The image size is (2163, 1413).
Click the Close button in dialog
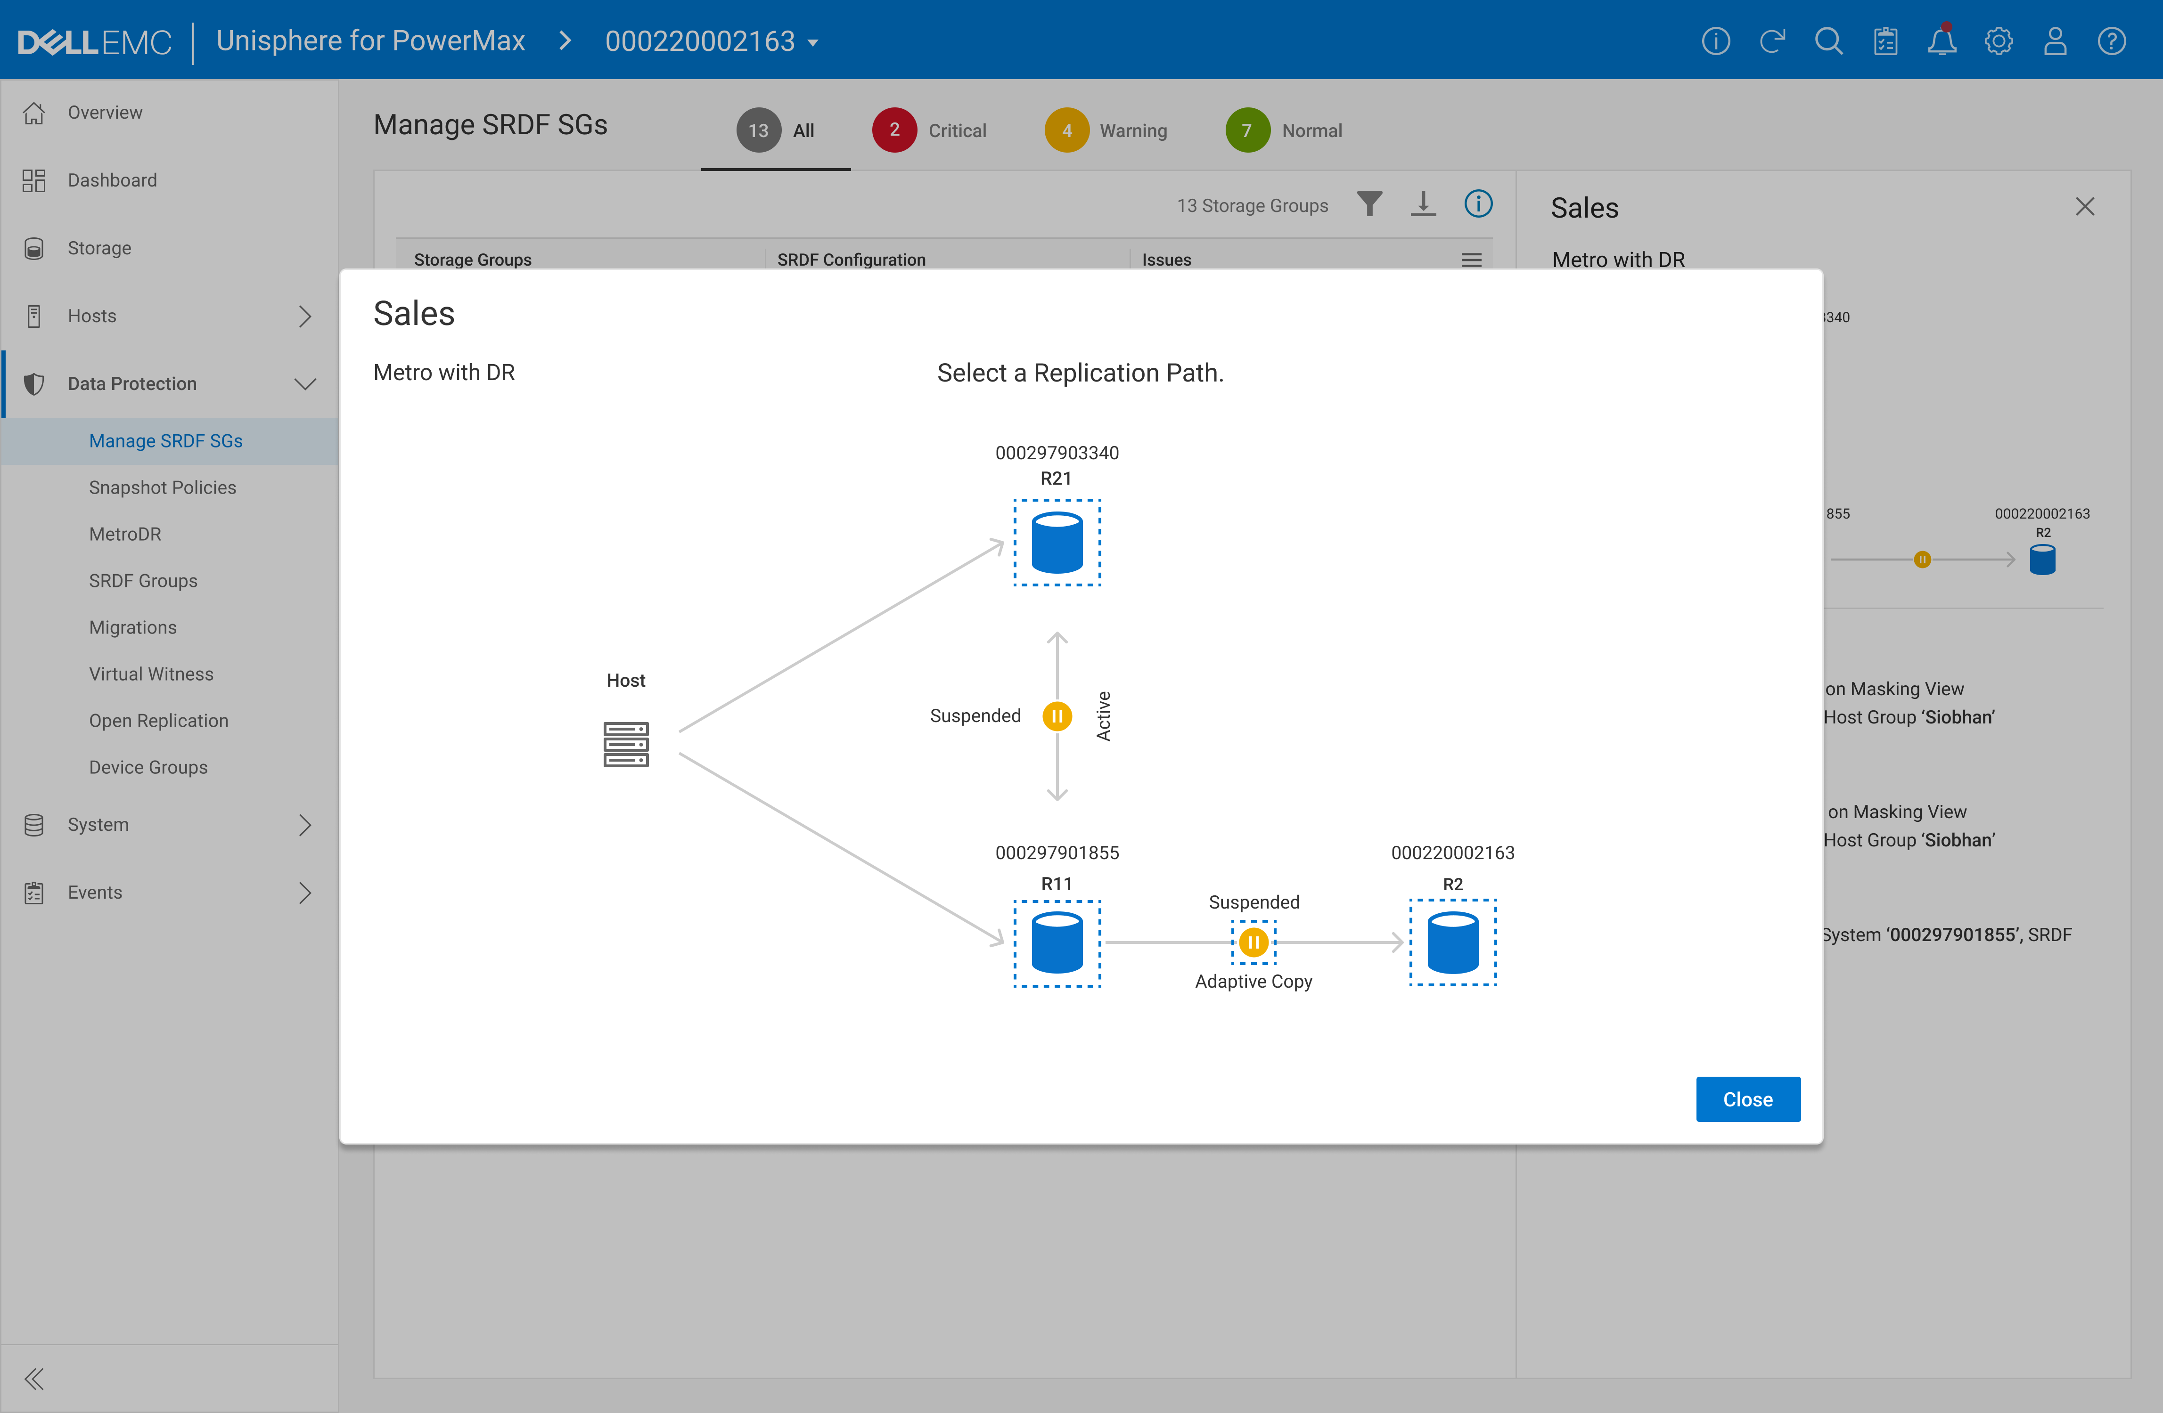(x=1747, y=1099)
